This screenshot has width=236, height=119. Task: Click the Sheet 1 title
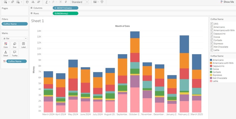coord(37,21)
